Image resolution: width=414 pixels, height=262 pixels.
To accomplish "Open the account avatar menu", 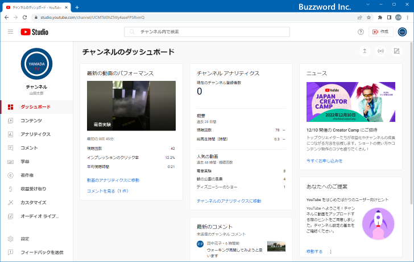I will click(x=402, y=32).
